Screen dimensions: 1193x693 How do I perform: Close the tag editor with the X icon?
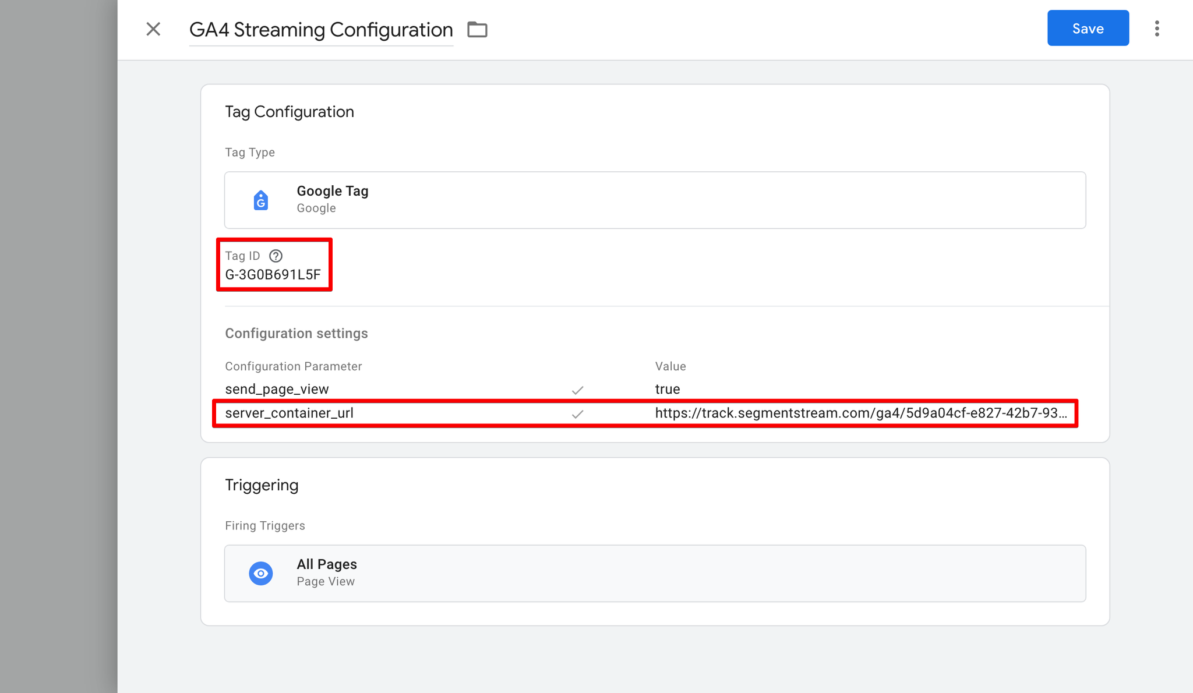pyautogui.click(x=153, y=29)
